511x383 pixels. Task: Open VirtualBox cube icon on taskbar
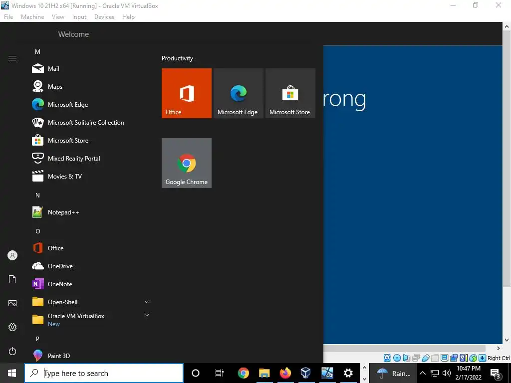(306, 373)
